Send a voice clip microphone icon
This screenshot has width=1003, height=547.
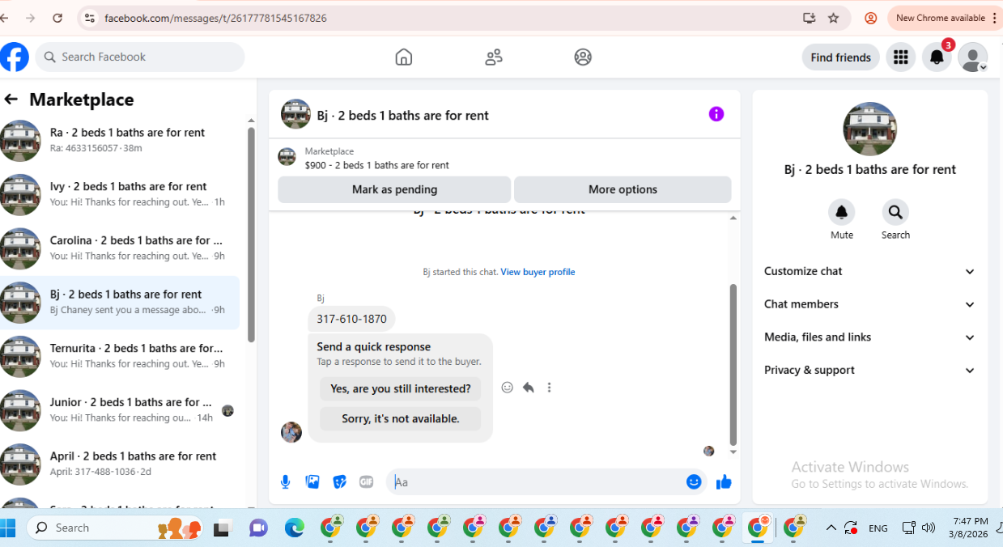click(x=285, y=482)
